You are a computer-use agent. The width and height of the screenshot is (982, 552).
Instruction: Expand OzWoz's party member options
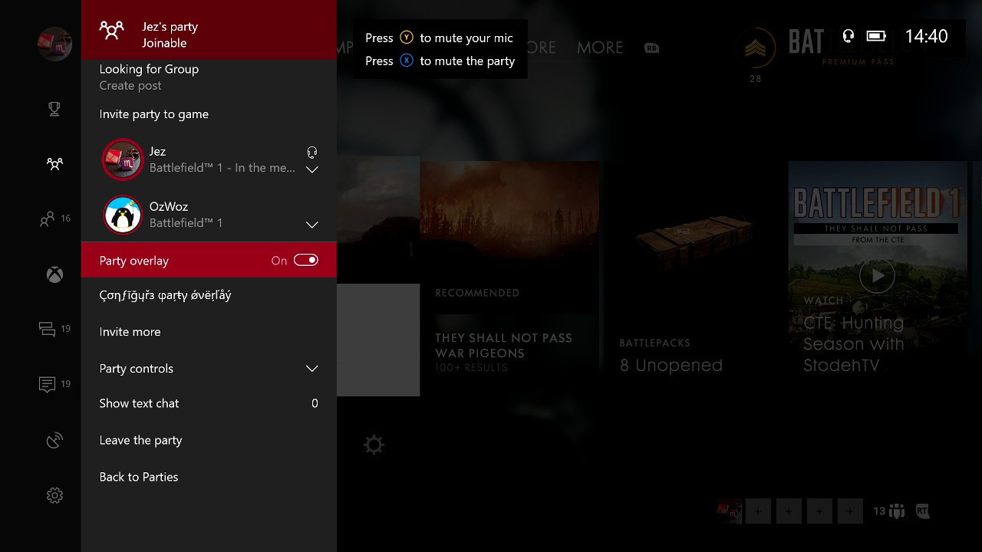(311, 225)
